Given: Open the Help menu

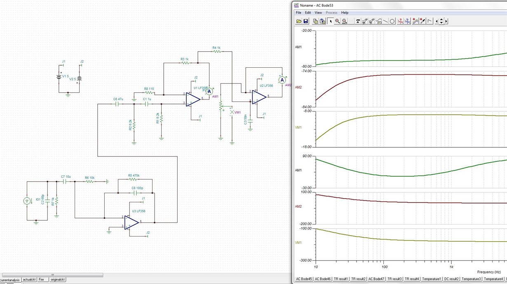Looking at the screenshot, I should coord(345,13).
